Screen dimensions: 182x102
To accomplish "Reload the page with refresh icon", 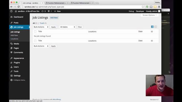I will tap(18, 7).
